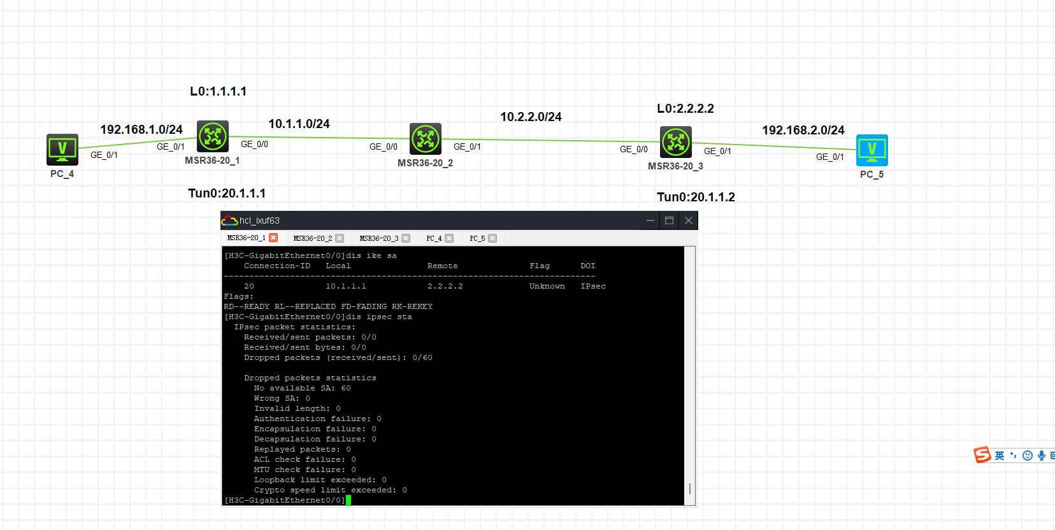Screen dimensions: 1055x530
Task: Select the MSR36-20_2 router icon
Action: tap(426, 139)
